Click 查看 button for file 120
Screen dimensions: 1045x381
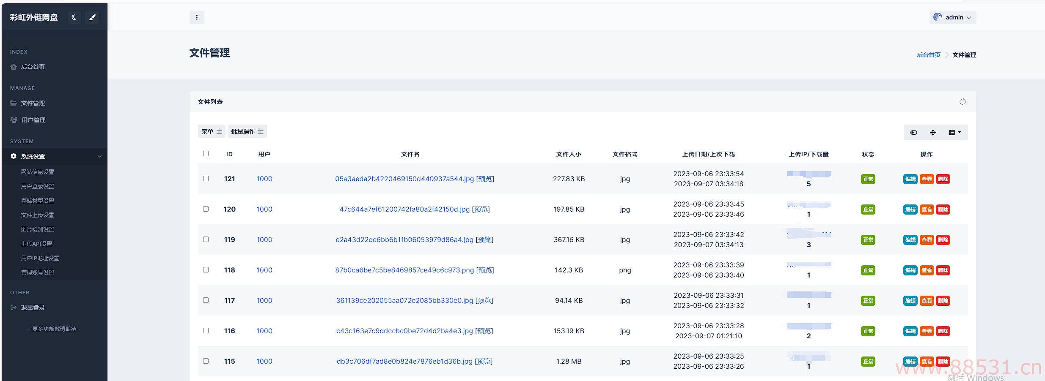click(x=927, y=210)
